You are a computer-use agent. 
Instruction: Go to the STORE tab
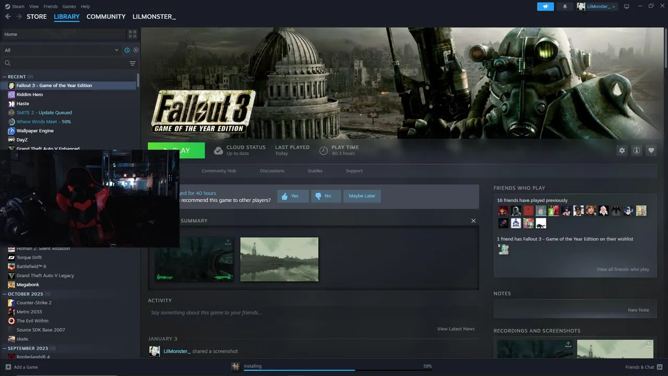point(37,17)
